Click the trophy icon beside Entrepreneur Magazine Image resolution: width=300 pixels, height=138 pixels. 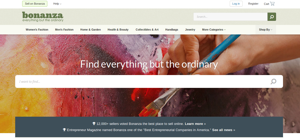coord(64,130)
